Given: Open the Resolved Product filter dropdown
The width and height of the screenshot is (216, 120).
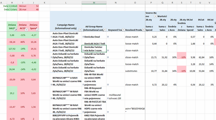Looking at the screenshot, I should coord(144,30).
